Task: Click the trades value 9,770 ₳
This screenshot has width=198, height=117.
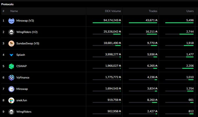Action: tap(152, 43)
